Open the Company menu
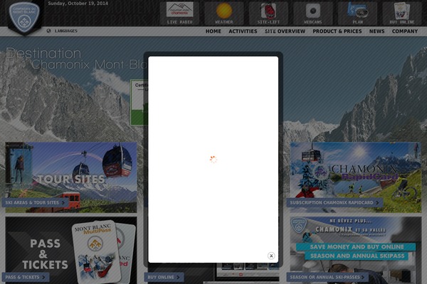 tap(405, 31)
